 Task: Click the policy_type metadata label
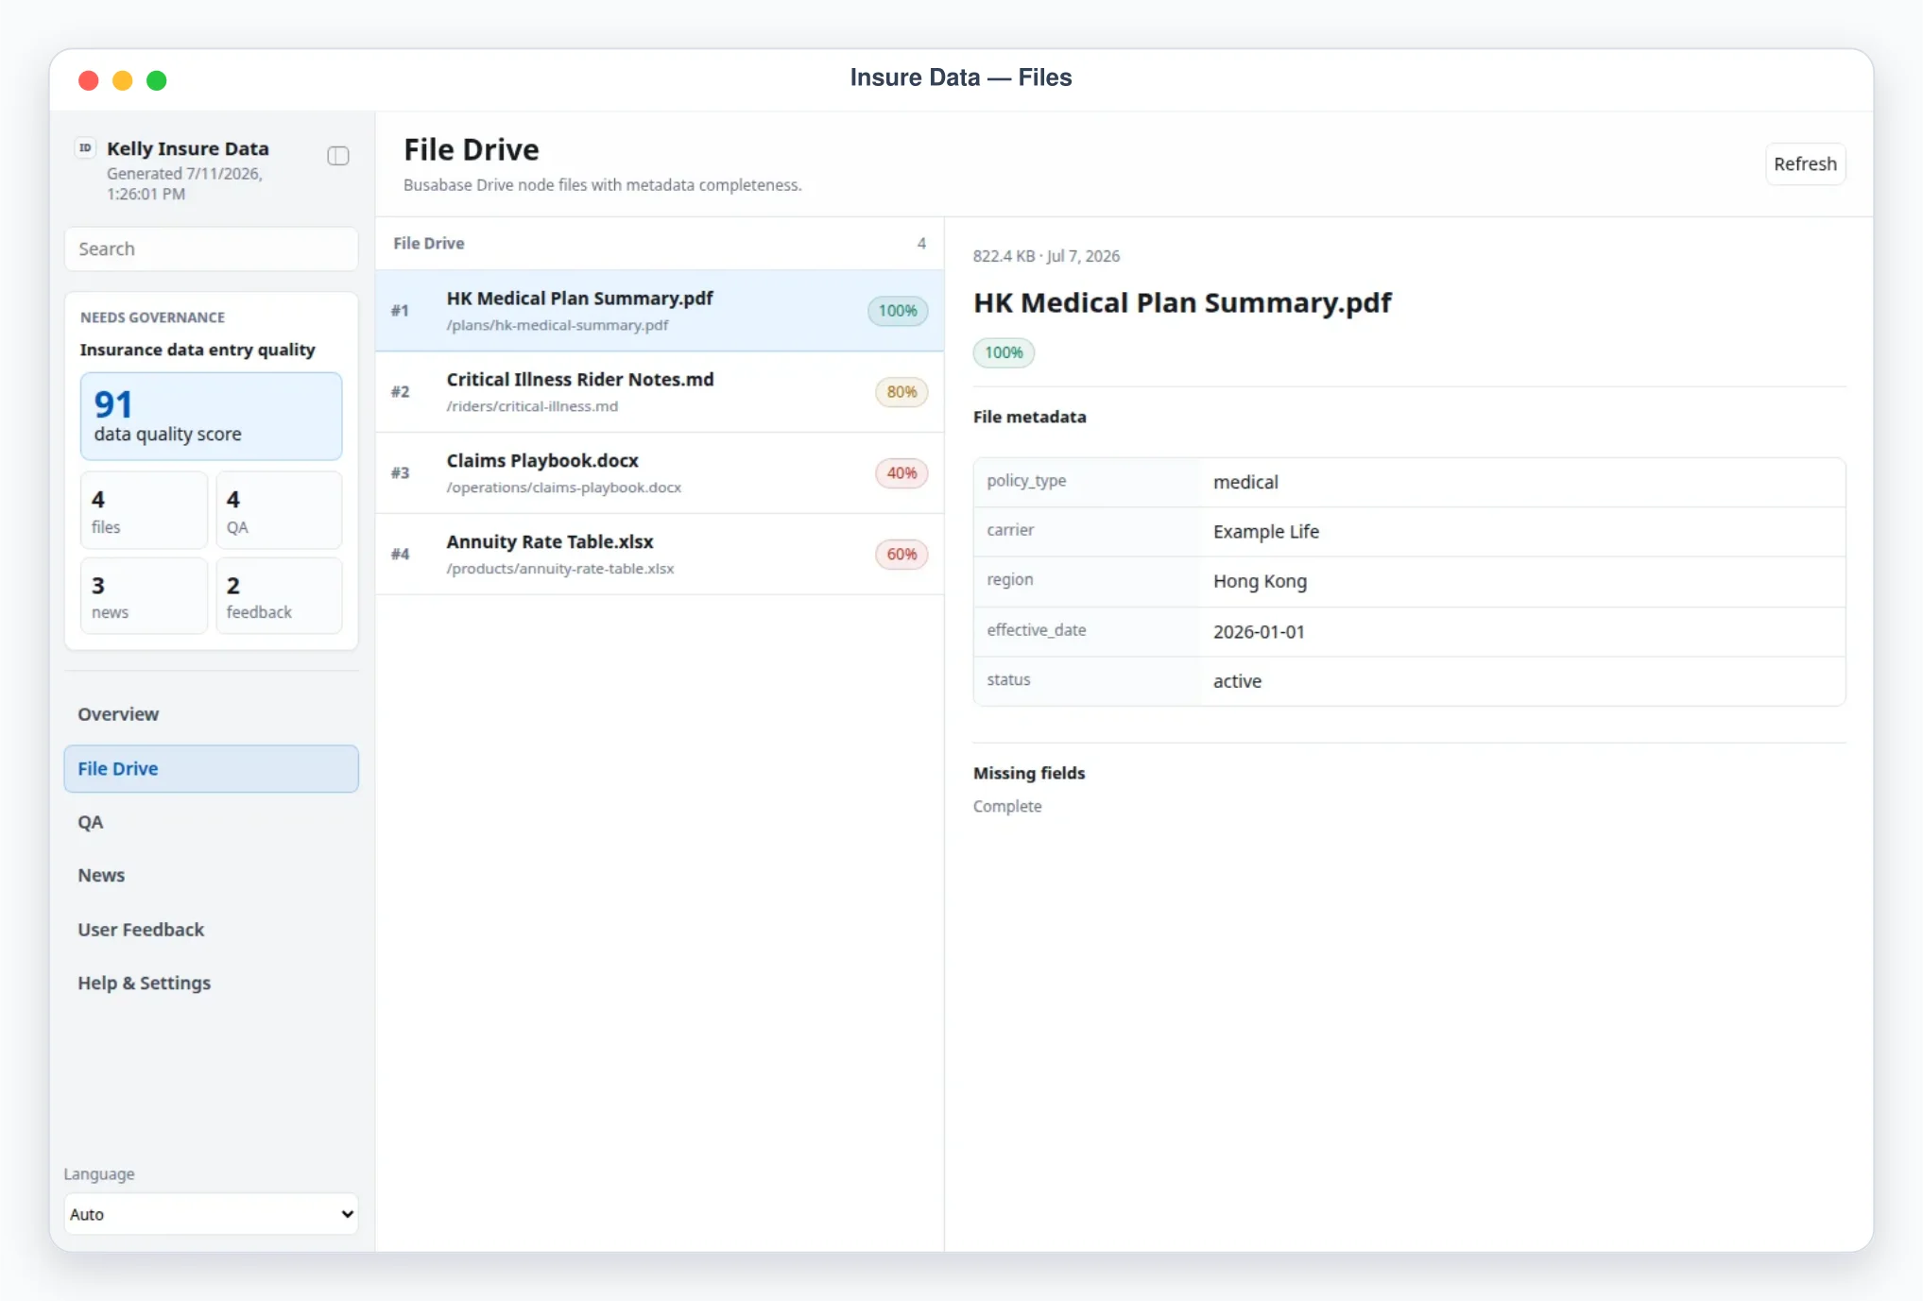1026,481
